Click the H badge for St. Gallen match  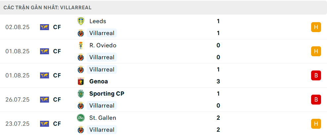316,124
